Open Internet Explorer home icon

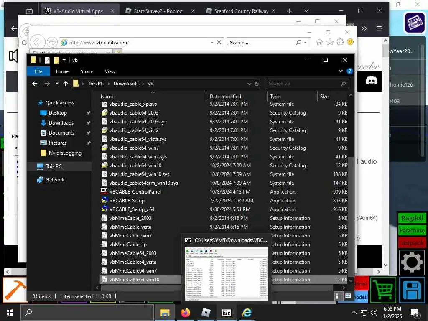coord(320,42)
